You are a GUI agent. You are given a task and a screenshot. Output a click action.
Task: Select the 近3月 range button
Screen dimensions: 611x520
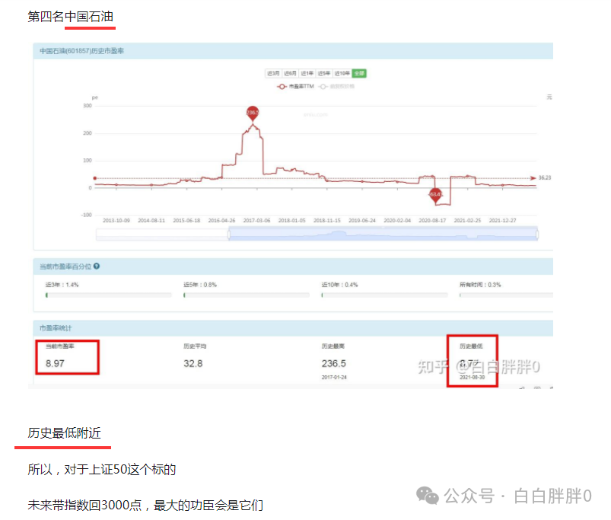(273, 73)
